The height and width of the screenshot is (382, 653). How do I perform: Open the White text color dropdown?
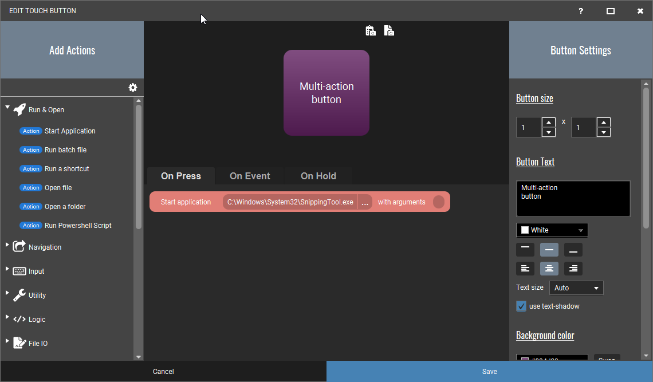pos(552,230)
